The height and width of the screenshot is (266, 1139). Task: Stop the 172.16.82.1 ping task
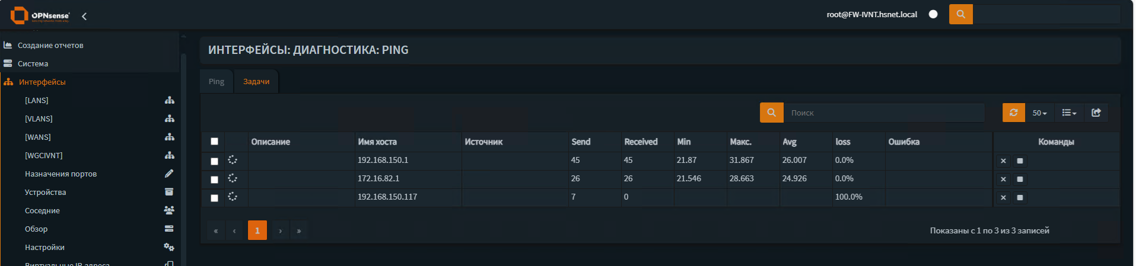click(x=1020, y=180)
